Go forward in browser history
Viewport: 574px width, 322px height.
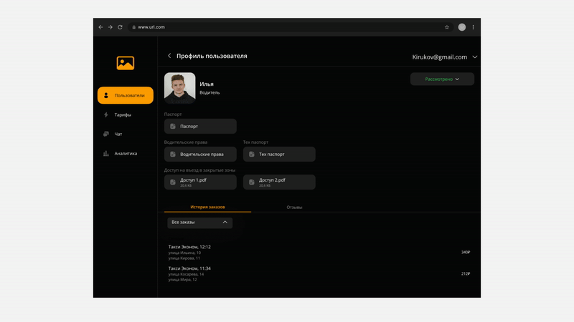point(110,27)
